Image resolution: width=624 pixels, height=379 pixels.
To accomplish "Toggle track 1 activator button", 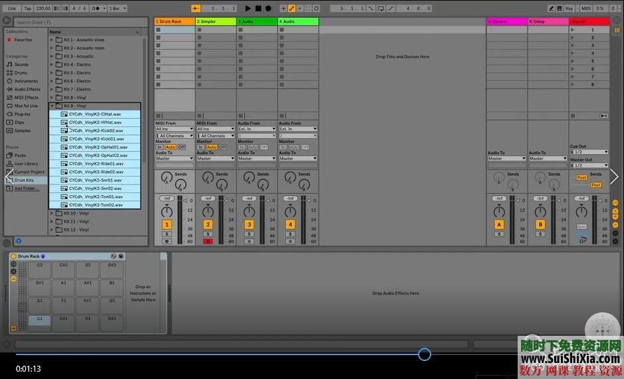I will [167, 225].
